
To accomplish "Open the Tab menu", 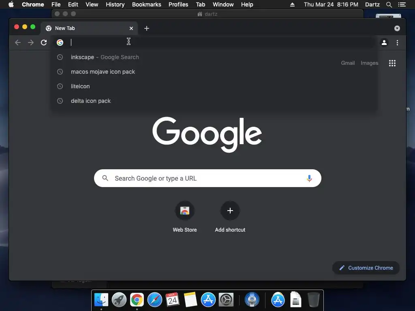I will click(200, 4).
